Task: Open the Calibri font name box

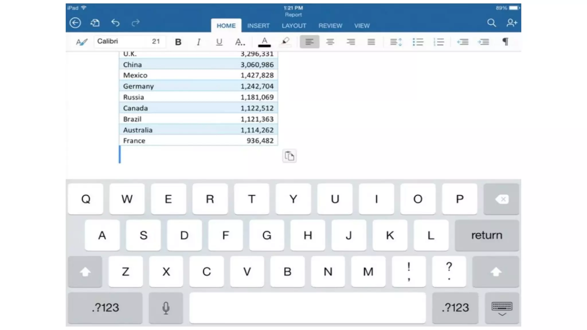Action: [x=120, y=41]
